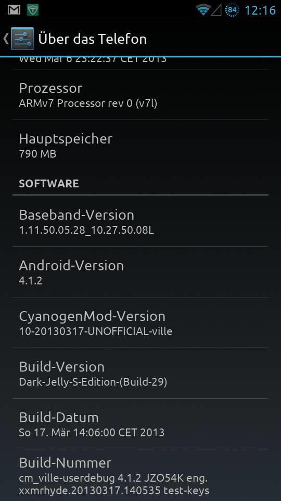Select the Hauptspeicher 790 MB entry
Viewport: 281px width, 501px height.
140,146
